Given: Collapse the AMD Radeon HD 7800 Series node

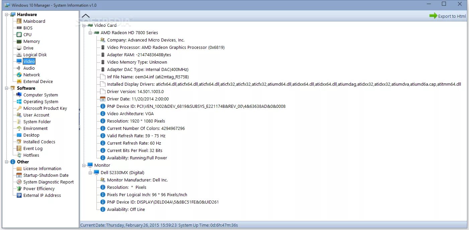Looking at the screenshot, I should (90, 32).
